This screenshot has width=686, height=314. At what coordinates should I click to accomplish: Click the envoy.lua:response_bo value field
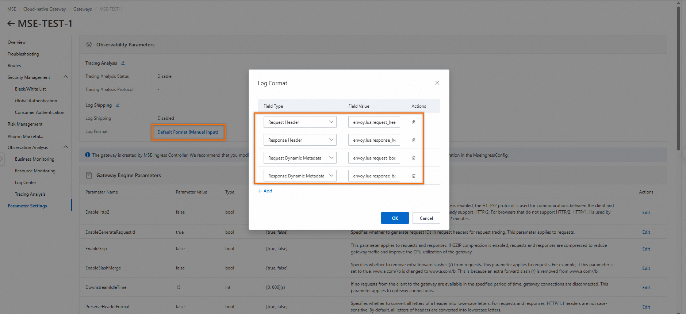tap(374, 176)
